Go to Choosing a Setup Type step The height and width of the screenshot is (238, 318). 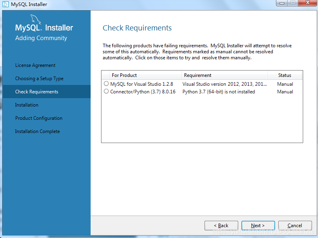tap(39, 79)
